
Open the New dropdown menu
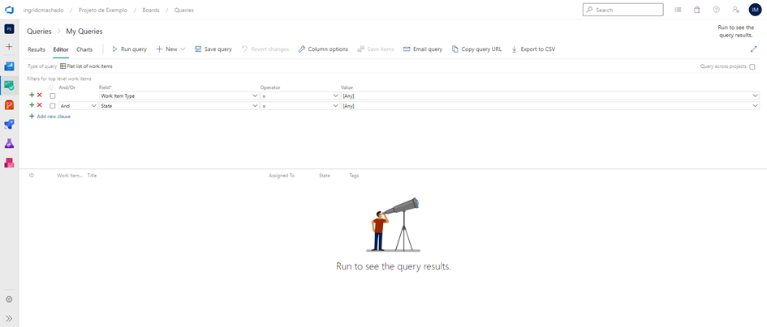point(170,49)
